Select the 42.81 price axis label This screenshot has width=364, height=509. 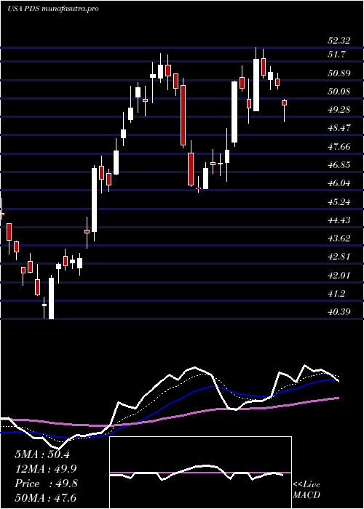tap(339, 257)
